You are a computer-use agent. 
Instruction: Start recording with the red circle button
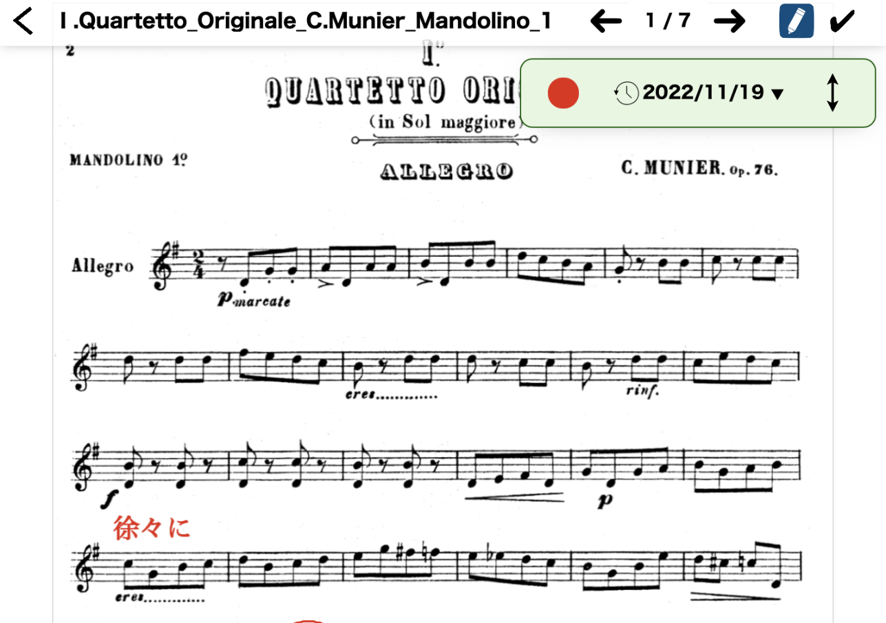563,93
